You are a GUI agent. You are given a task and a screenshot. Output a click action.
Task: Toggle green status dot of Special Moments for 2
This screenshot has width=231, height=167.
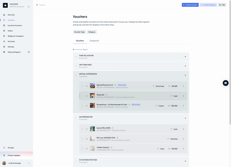(87, 86)
